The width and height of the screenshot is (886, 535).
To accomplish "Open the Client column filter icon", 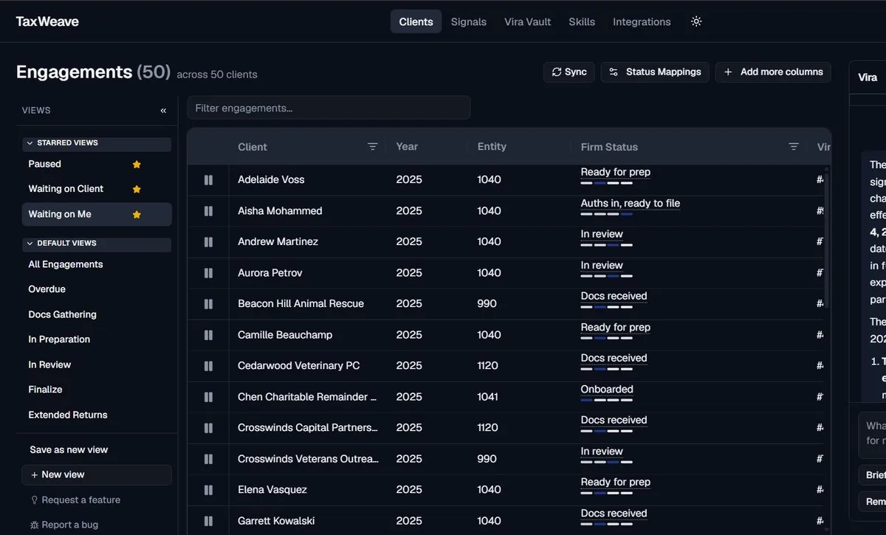I will 373,147.
